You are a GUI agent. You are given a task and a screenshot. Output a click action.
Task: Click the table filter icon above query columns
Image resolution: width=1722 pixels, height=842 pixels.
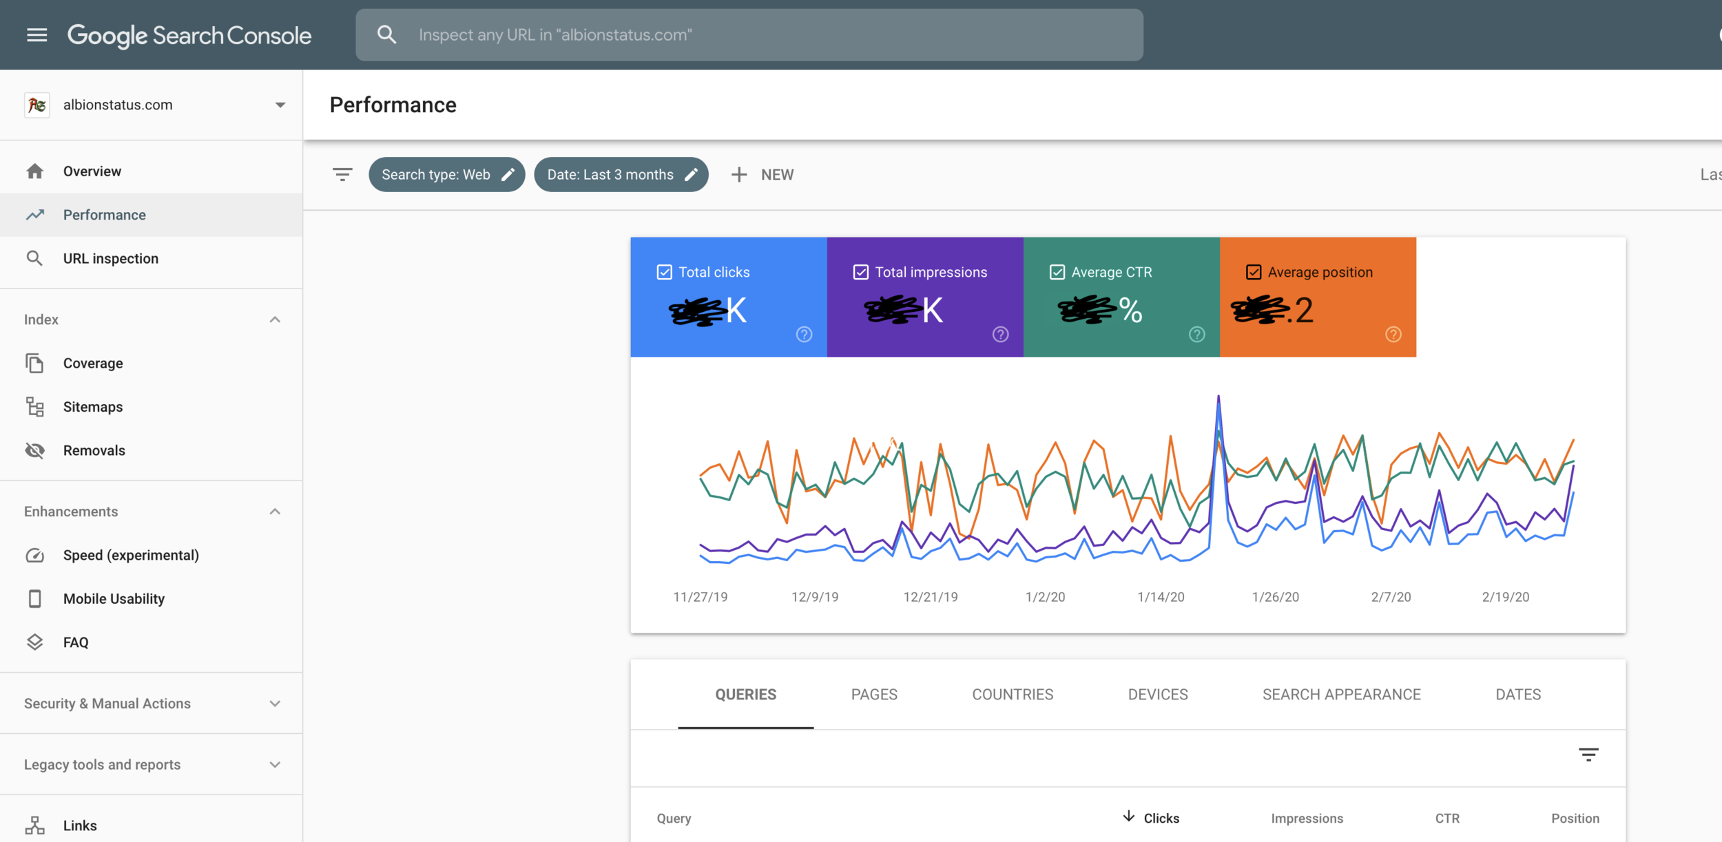point(1589,755)
